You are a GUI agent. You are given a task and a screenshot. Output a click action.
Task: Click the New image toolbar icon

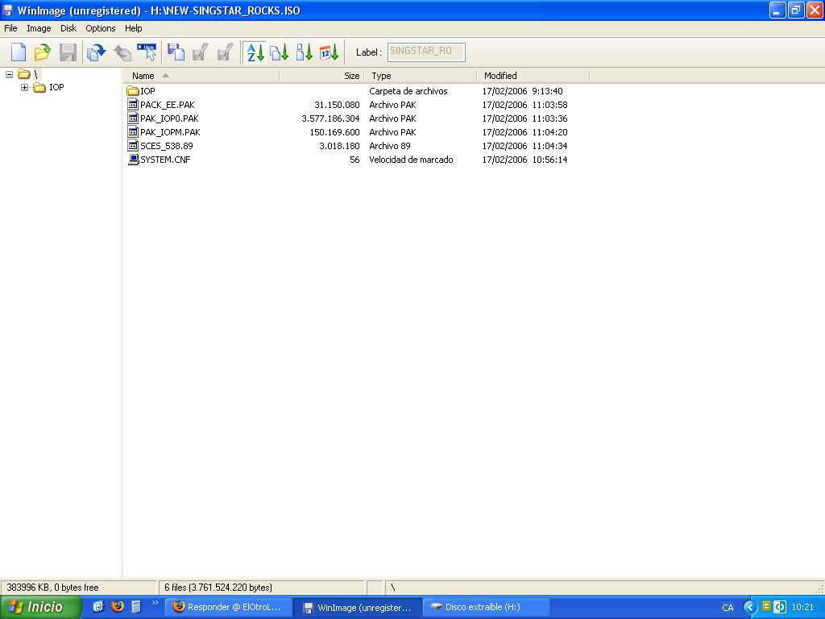(18, 52)
